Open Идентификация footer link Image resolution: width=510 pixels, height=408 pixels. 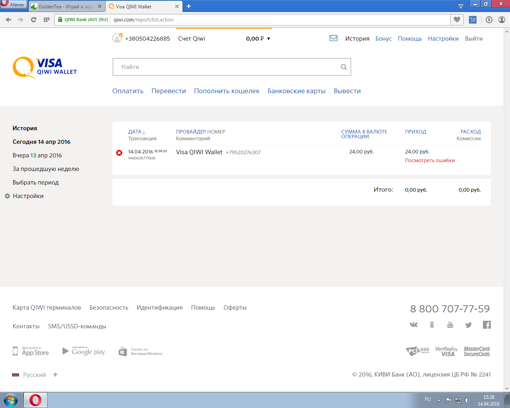pyautogui.click(x=159, y=308)
